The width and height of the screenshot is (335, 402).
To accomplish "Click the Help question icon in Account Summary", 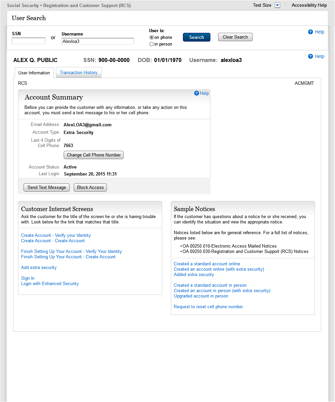I will click(197, 93).
